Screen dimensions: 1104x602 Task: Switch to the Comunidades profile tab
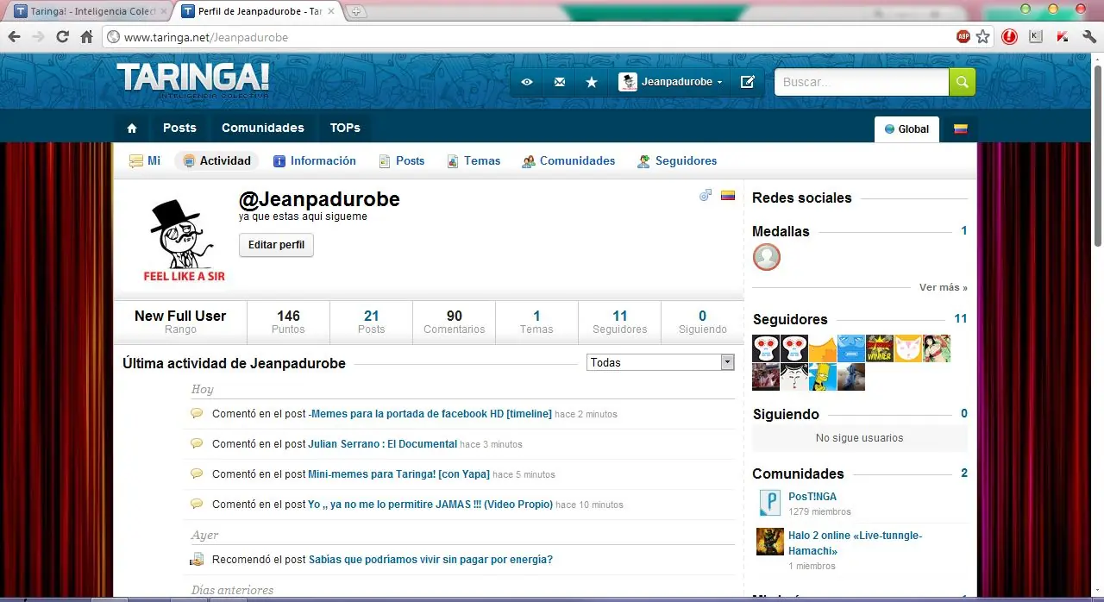pos(568,160)
